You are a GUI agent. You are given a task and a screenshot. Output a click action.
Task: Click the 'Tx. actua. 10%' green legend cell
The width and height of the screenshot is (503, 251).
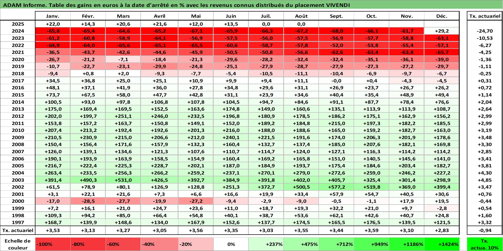point(485,244)
